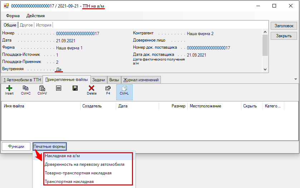Screen dimensions: 300x188
Task: Choose Товарно-транспортная накладная from the list
Action: click(x=78, y=173)
